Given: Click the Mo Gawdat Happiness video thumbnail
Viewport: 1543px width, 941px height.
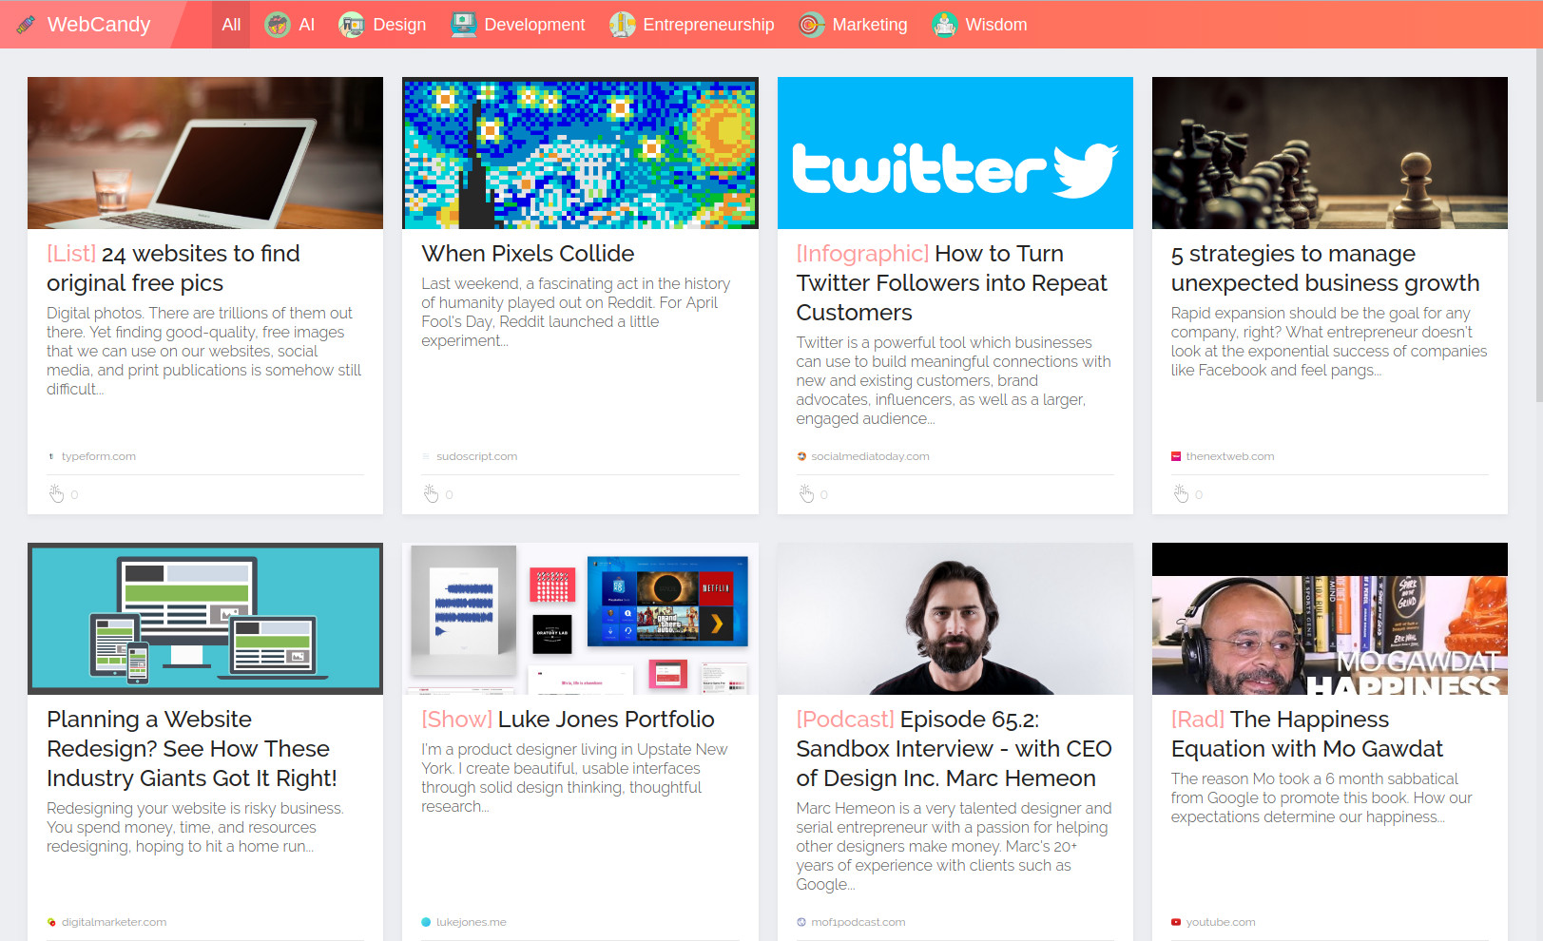Looking at the screenshot, I should click(x=1330, y=619).
